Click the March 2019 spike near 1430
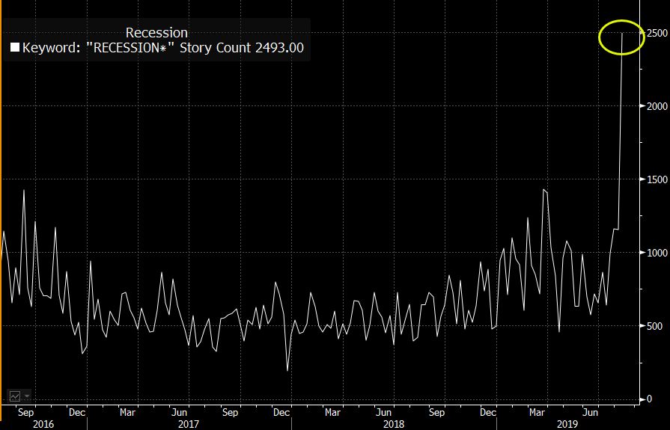The width and height of the screenshot is (670, 430). (543, 190)
